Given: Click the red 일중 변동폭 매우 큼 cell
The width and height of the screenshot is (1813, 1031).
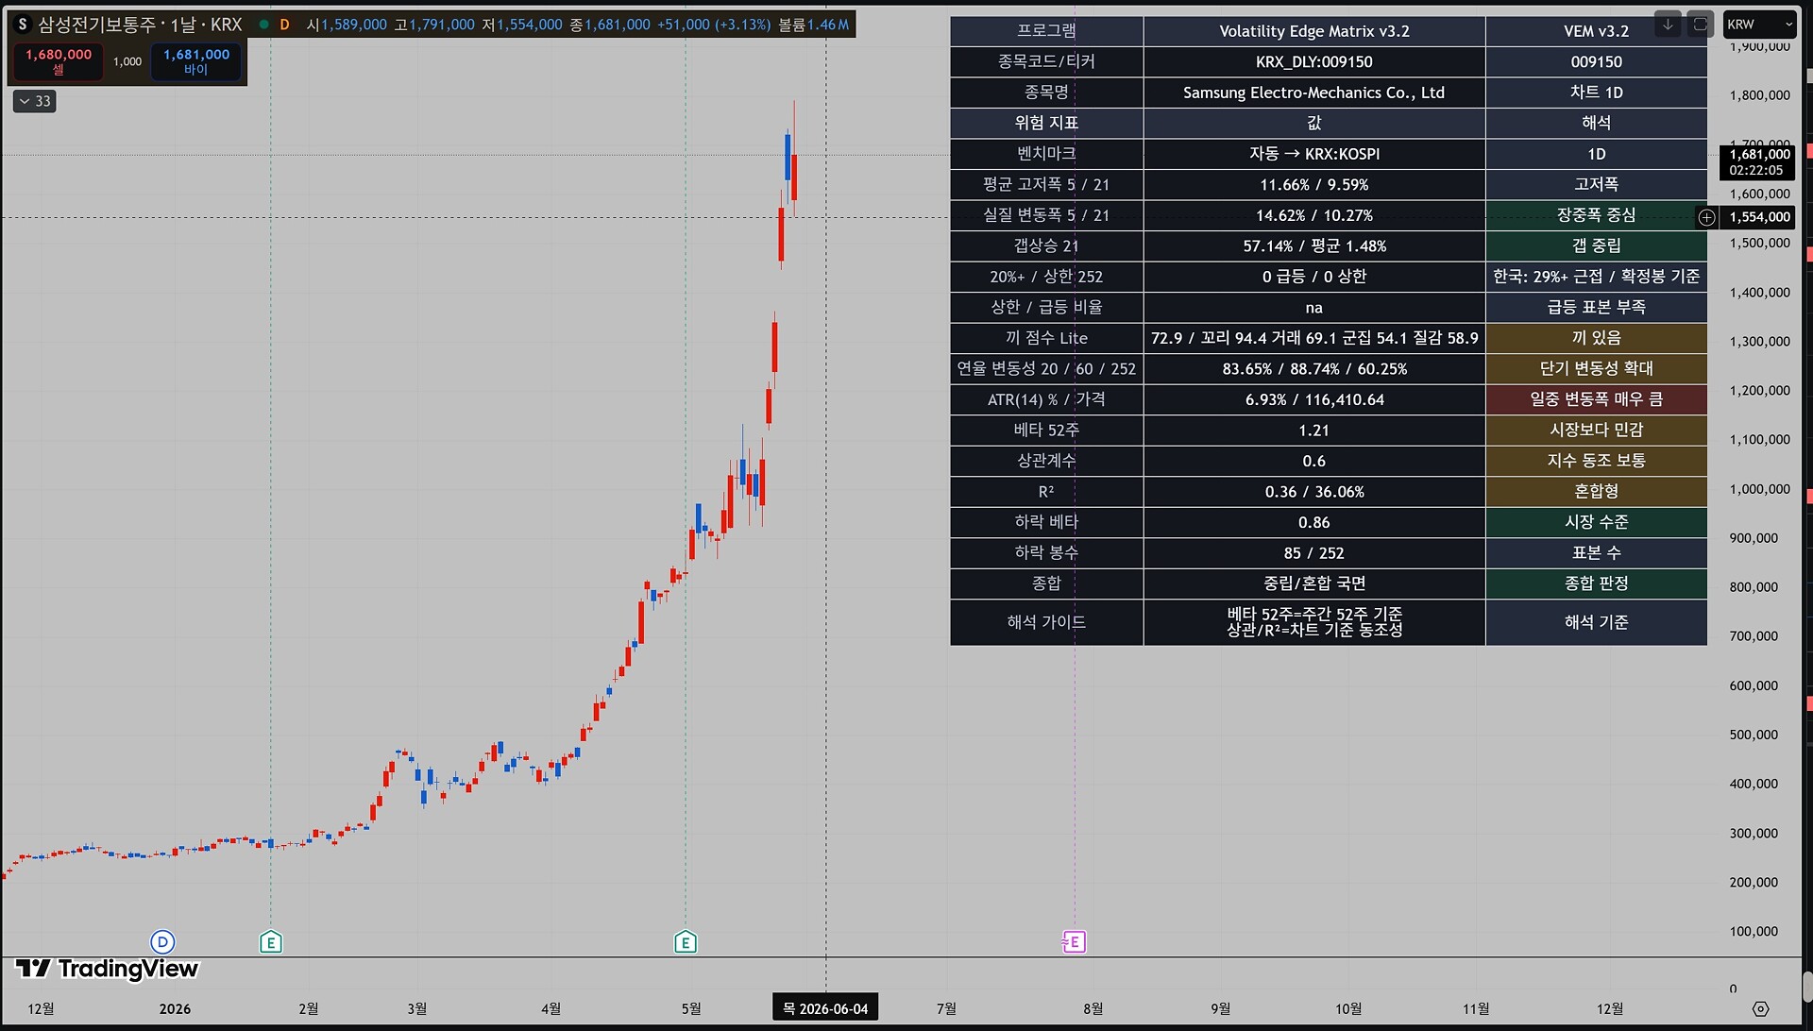Looking at the screenshot, I should click(1596, 399).
